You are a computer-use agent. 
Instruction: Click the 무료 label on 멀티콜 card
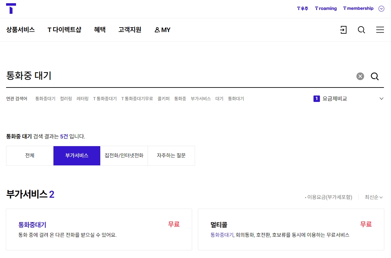pos(366,224)
